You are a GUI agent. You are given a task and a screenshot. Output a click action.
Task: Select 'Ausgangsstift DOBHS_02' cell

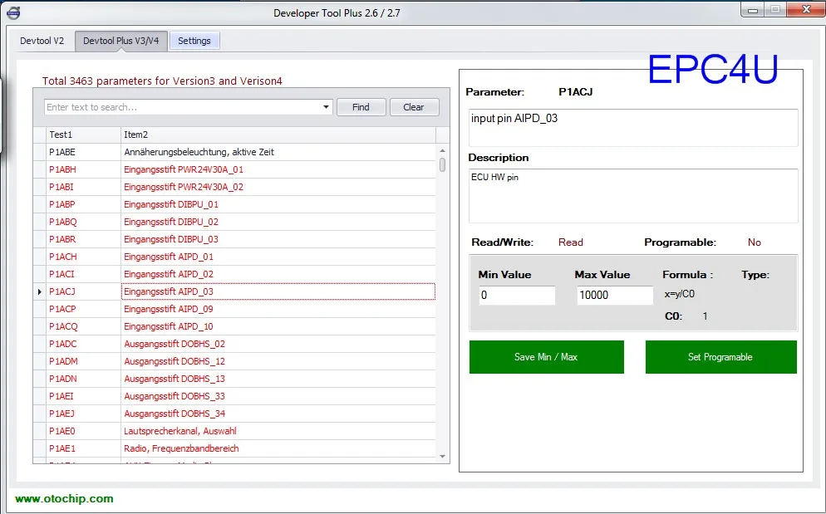coord(278,344)
